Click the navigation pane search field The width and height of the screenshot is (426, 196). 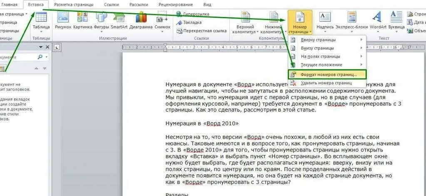[x=18, y=57]
